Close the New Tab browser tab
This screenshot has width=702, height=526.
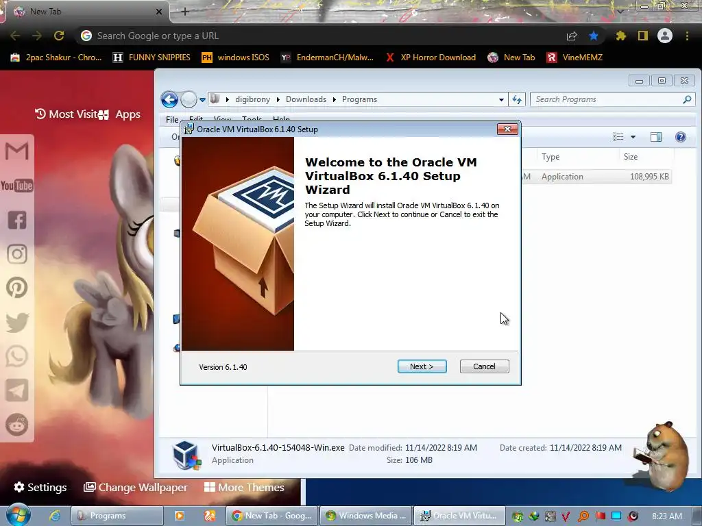159,12
